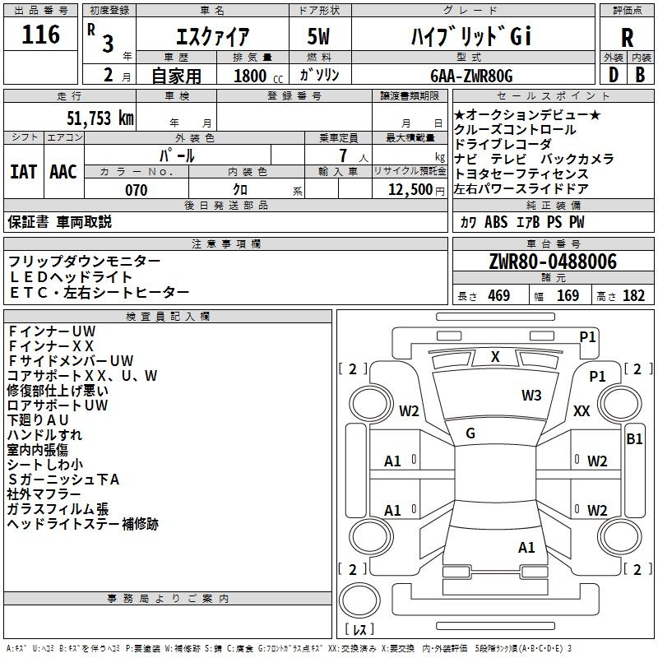The height and width of the screenshot is (658, 658).
Task: Click the A1 mark on the rear hatch
Action: click(526, 548)
